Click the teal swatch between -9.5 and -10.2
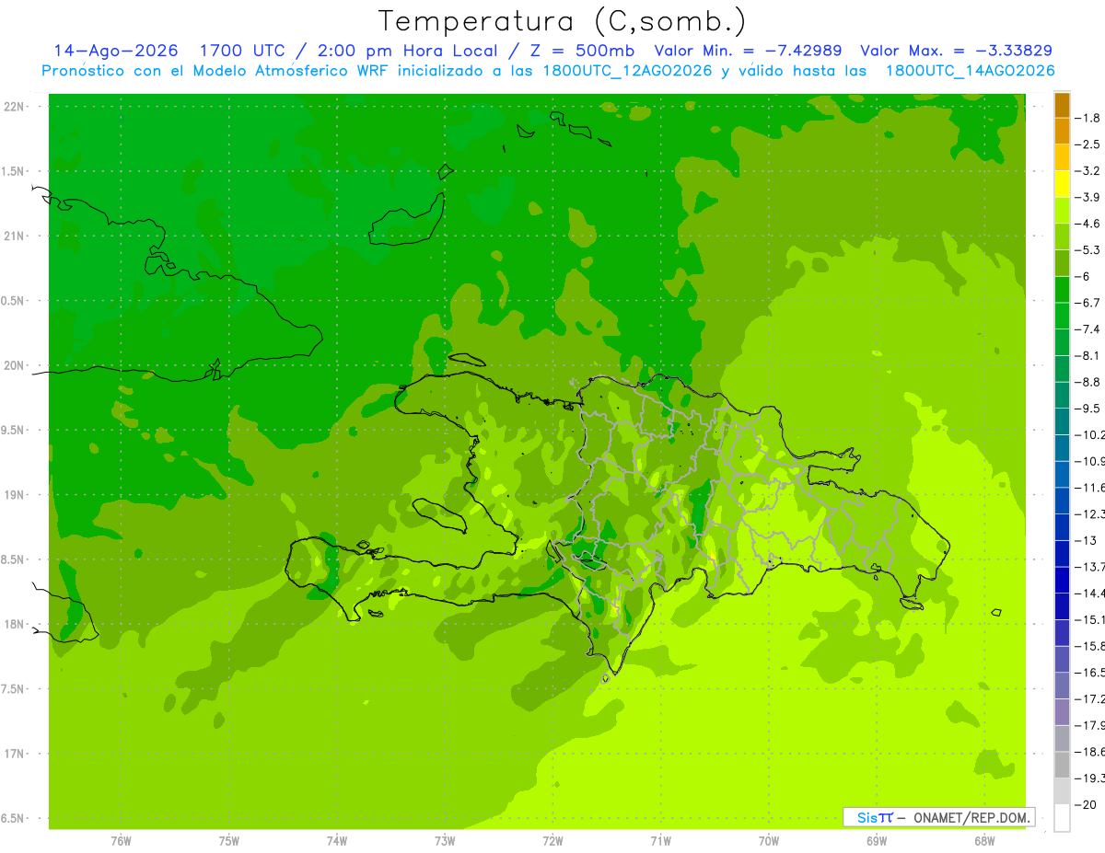 (x=1062, y=421)
